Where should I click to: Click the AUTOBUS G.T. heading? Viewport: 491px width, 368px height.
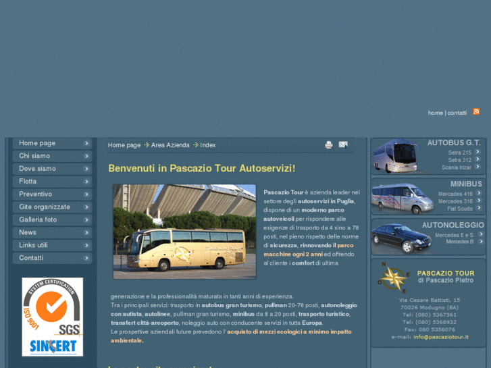454,143
